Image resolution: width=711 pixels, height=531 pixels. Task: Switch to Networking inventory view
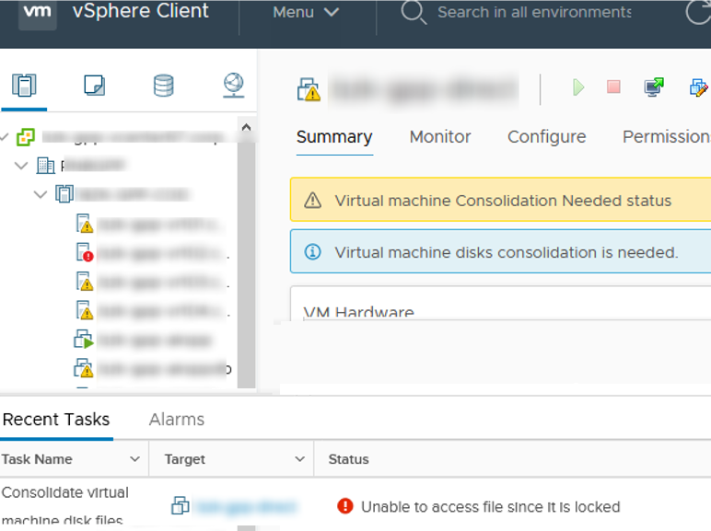click(234, 86)
